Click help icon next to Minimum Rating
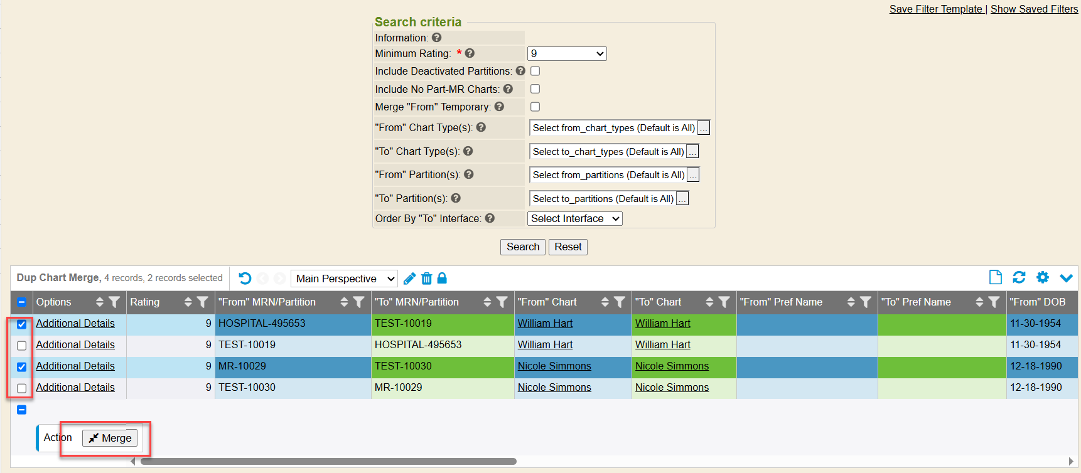The image size is (1081, 473). point(470,54)
